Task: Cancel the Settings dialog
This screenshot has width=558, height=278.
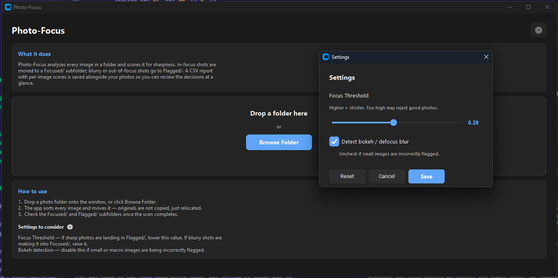Action: coord(387,176)
